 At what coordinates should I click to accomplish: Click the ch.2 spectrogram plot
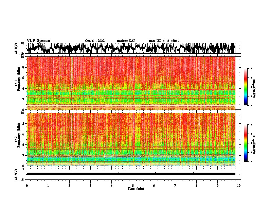[x=131, y=139]
